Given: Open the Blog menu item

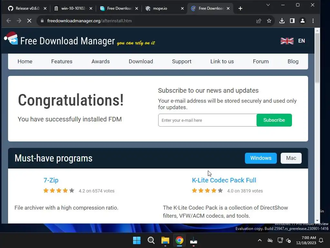Looking at the screenshot, I should click(293, 61).
